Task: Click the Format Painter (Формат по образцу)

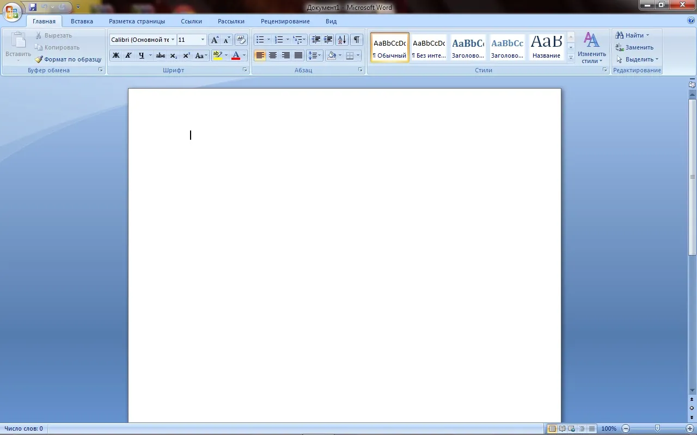Action: point(68,59)
